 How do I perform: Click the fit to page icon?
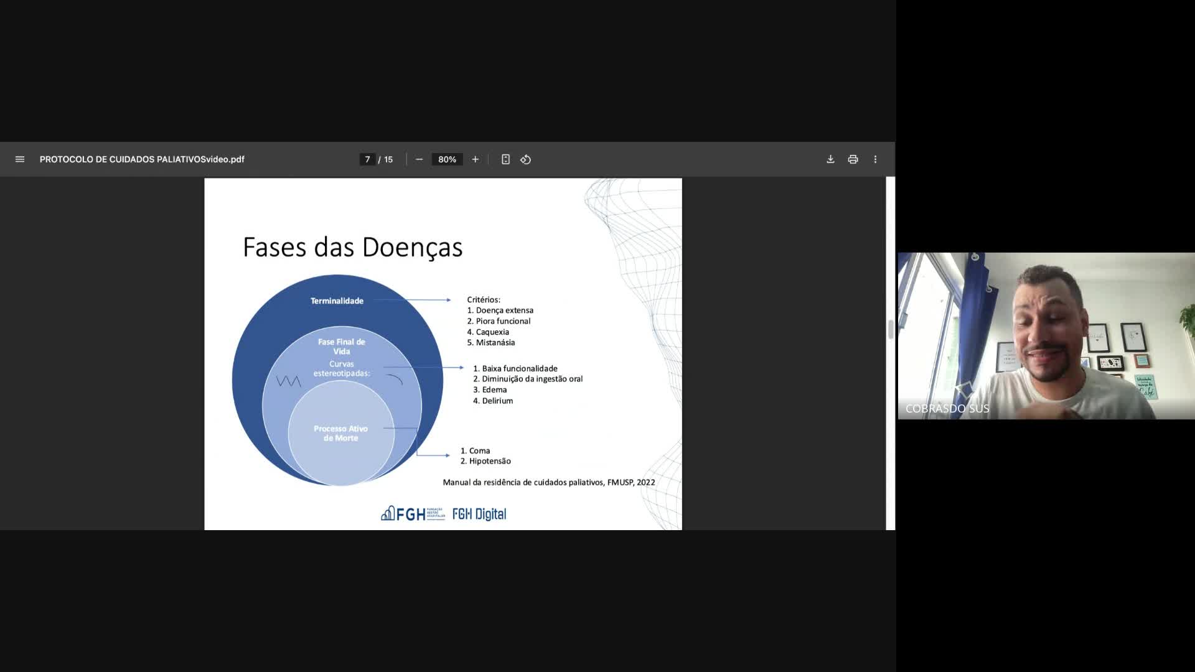pyautogui.click(x=505, y=159)
